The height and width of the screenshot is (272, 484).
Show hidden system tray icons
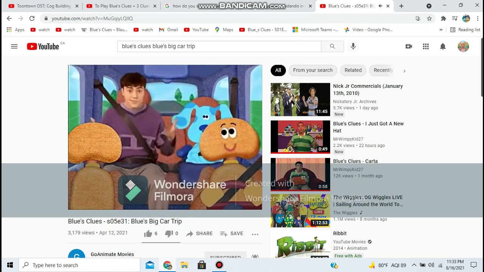(414, 265)
